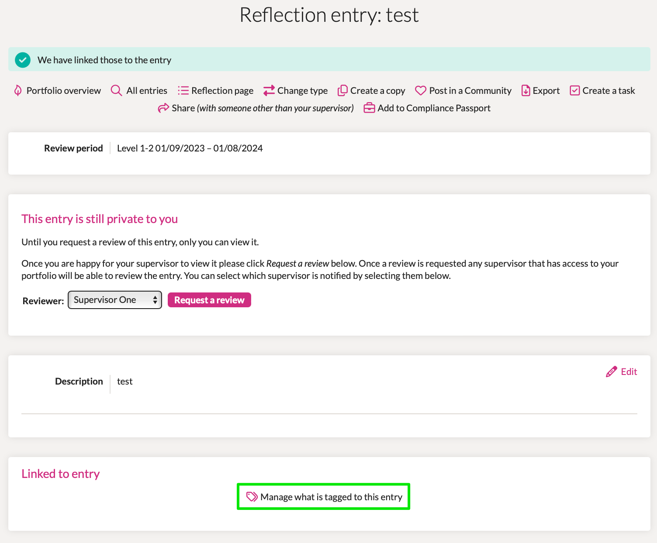
Task: Click the 'Reflection entry: test' page title
Action: (x=329, y=15)
